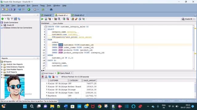The width and height of the screenshot is (197, 110).
Task: Click the SQL History icon
Action: (80, 19)
